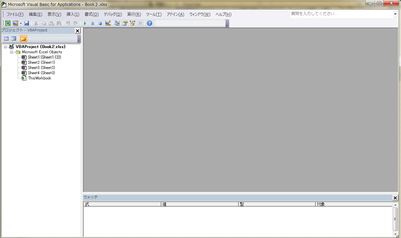
Task: Select Sheet4 (Sheet3) in project tree
Action: (x=41, y=73)
